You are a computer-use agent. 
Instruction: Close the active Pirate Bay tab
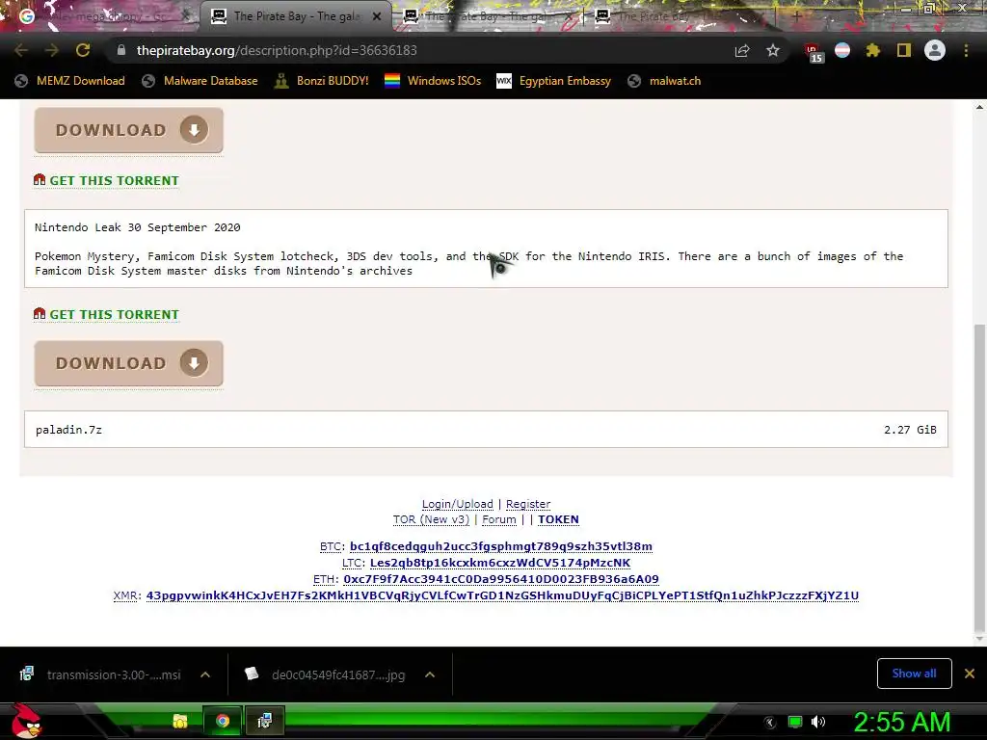click(377, 16)
